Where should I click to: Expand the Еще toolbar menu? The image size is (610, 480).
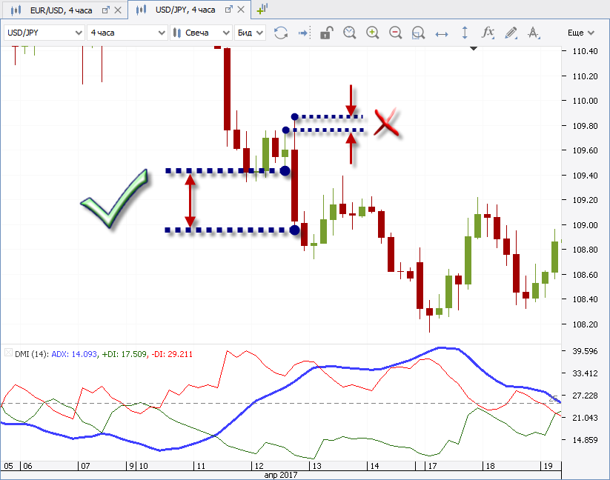[x=580, y=33]
